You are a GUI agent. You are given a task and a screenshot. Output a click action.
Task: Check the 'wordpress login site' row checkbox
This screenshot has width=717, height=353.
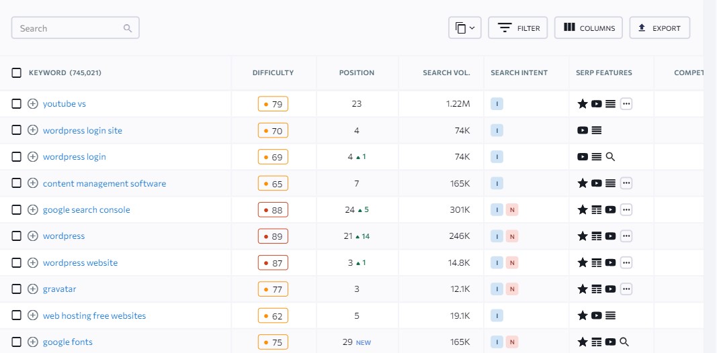click(x=16, y=130)
